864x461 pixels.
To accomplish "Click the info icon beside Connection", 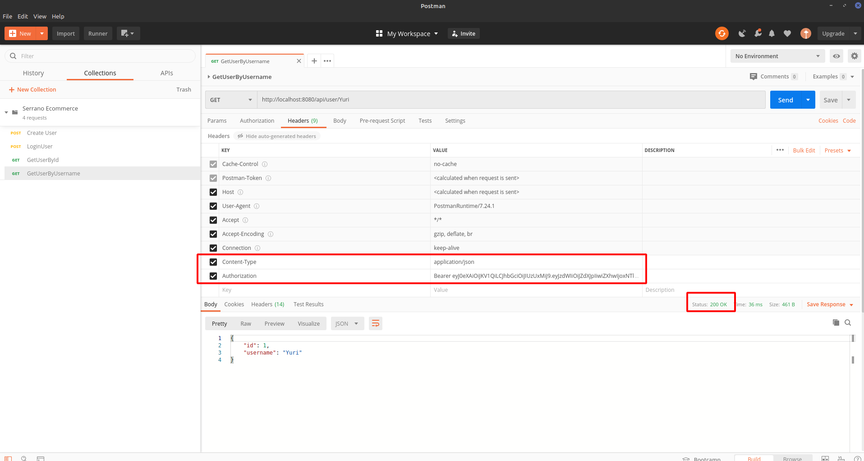I will point(257,248).
